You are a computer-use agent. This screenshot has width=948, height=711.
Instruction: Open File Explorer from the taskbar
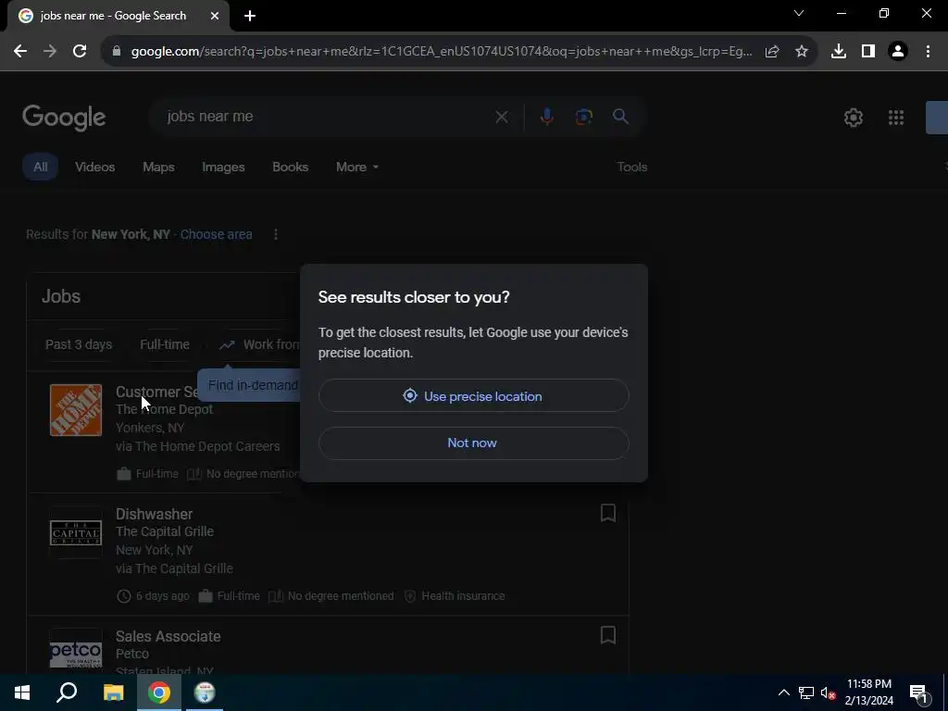[113, 692]
